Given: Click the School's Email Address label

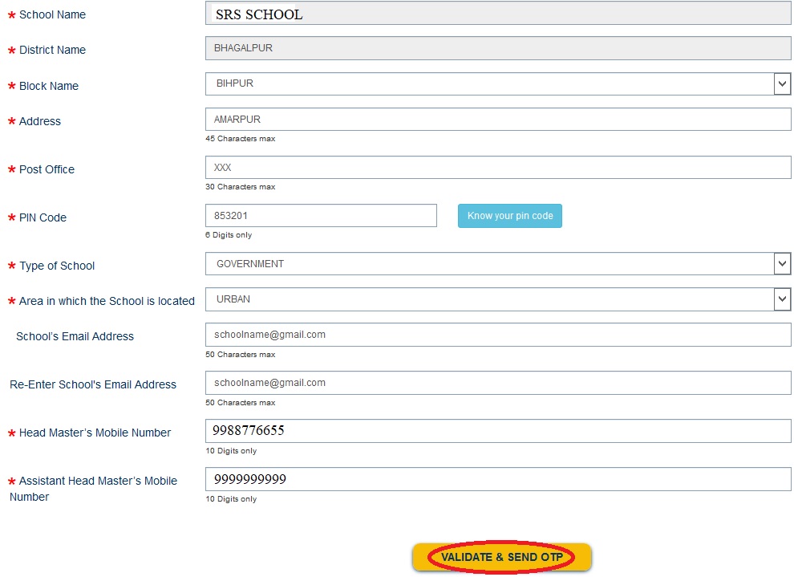Looking at the screenshot, I should point(75,336).
